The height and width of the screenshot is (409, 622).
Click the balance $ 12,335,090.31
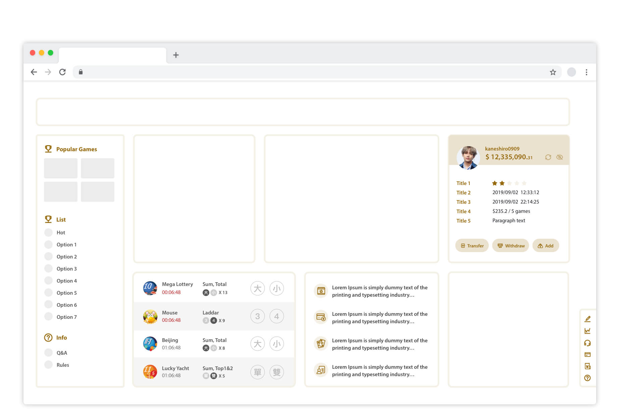click(509, 157)
